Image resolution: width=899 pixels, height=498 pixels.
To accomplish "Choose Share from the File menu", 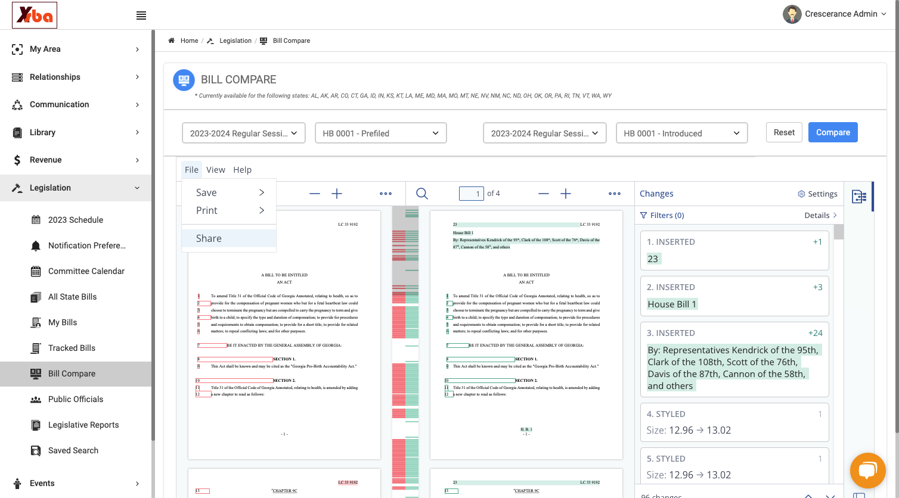I will (229, 238).
